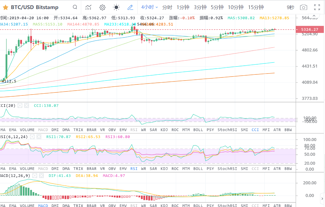Toggle the light/dark theme sun icon
The image size is (325, 207).
tap(116, 7)
